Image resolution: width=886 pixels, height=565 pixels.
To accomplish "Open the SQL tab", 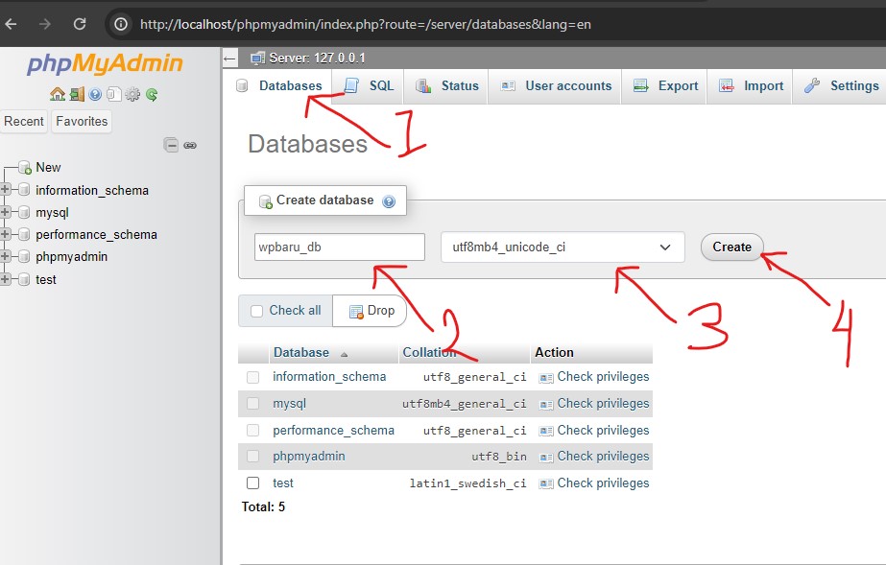I will 369,85.
